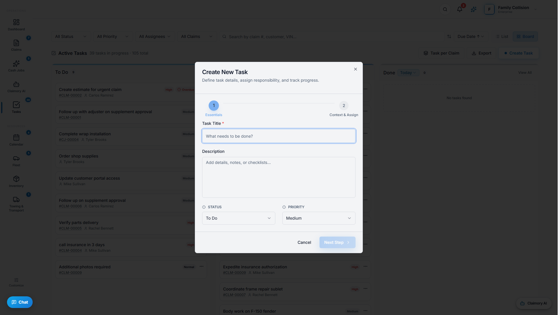Viewport: 560px width, 315px height.
Task: Expand the All Assignees filter
Action: 155,36
